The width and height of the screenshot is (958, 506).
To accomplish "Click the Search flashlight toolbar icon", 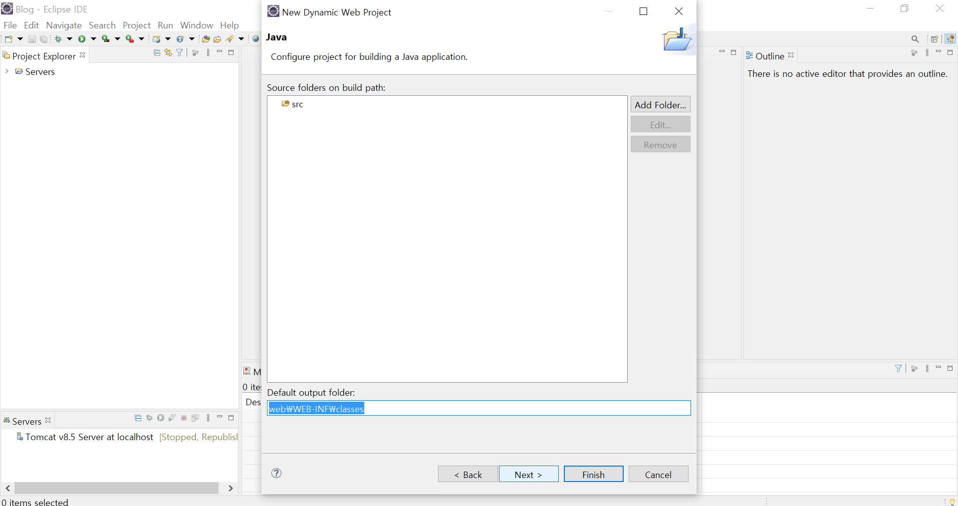I will 230,39.
